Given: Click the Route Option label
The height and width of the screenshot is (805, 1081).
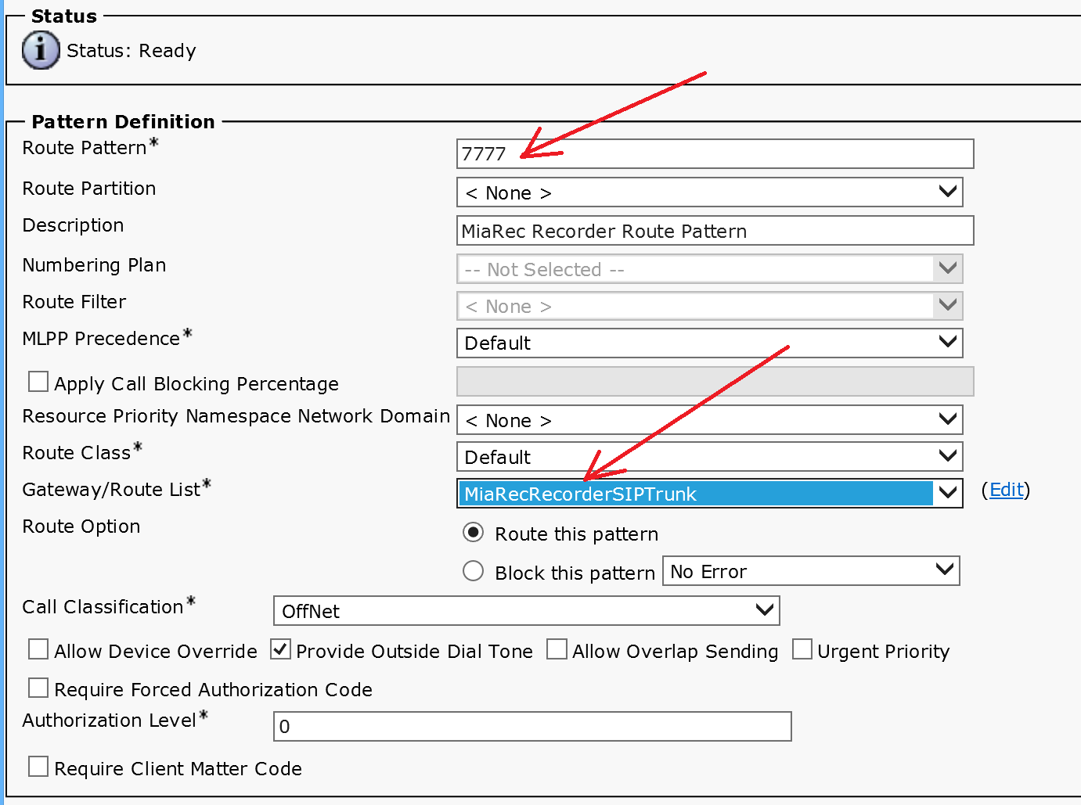Looking at the screenshot, I should [81, 526].
